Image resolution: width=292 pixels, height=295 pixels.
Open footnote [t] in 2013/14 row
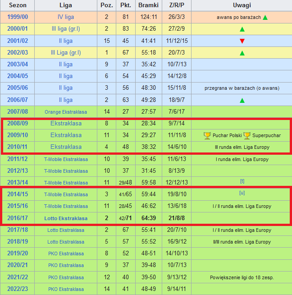click(242, 180)
